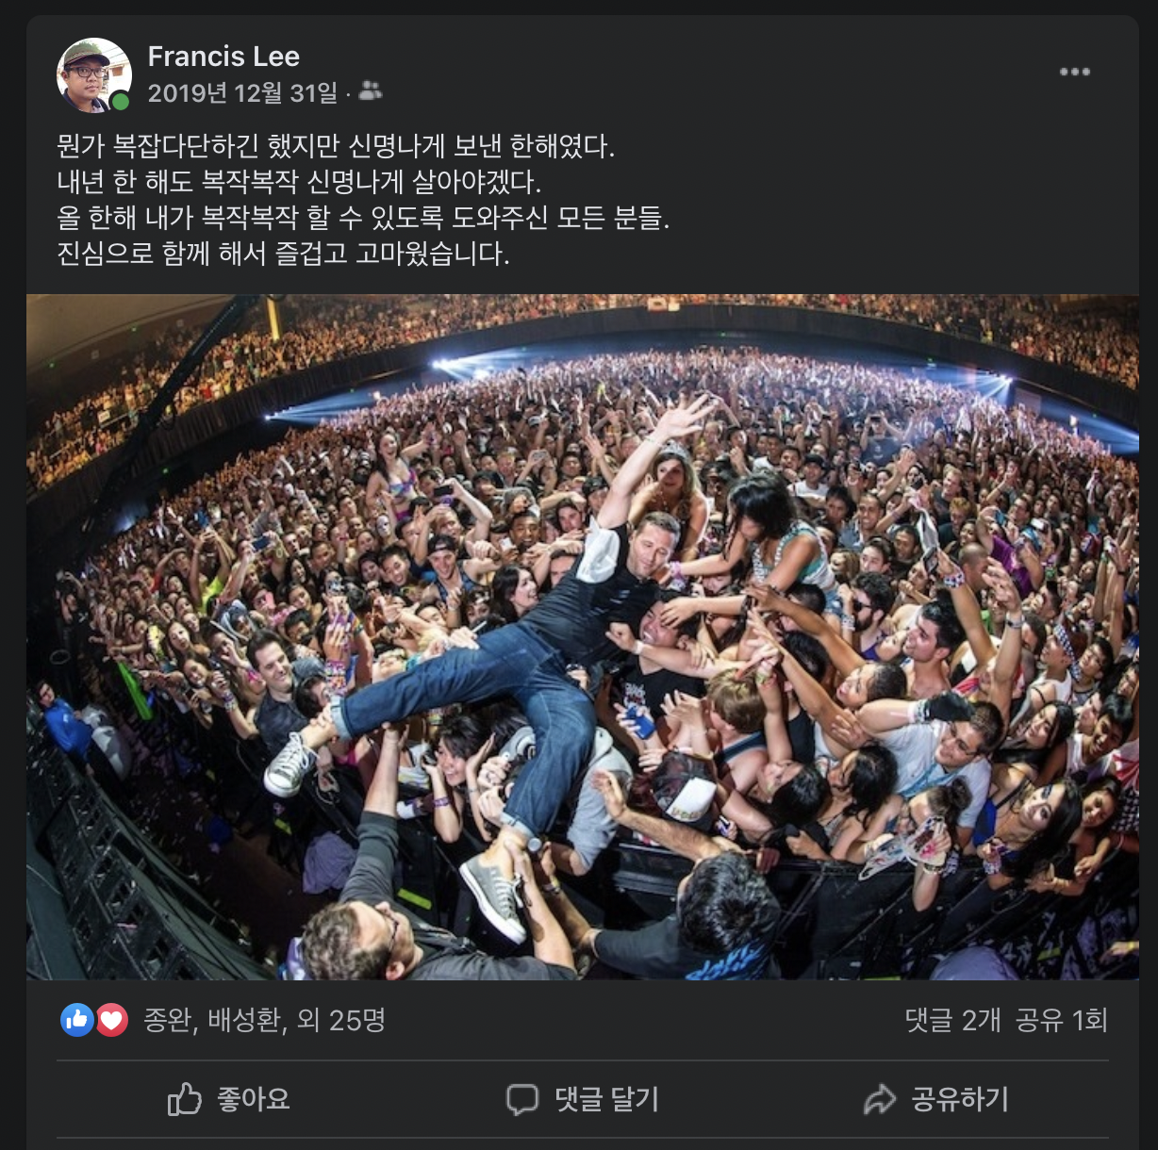Open the comments via 댓글 2개
The height and width of the screenshot is (1150, 1158).
[x=955, y=1019]
